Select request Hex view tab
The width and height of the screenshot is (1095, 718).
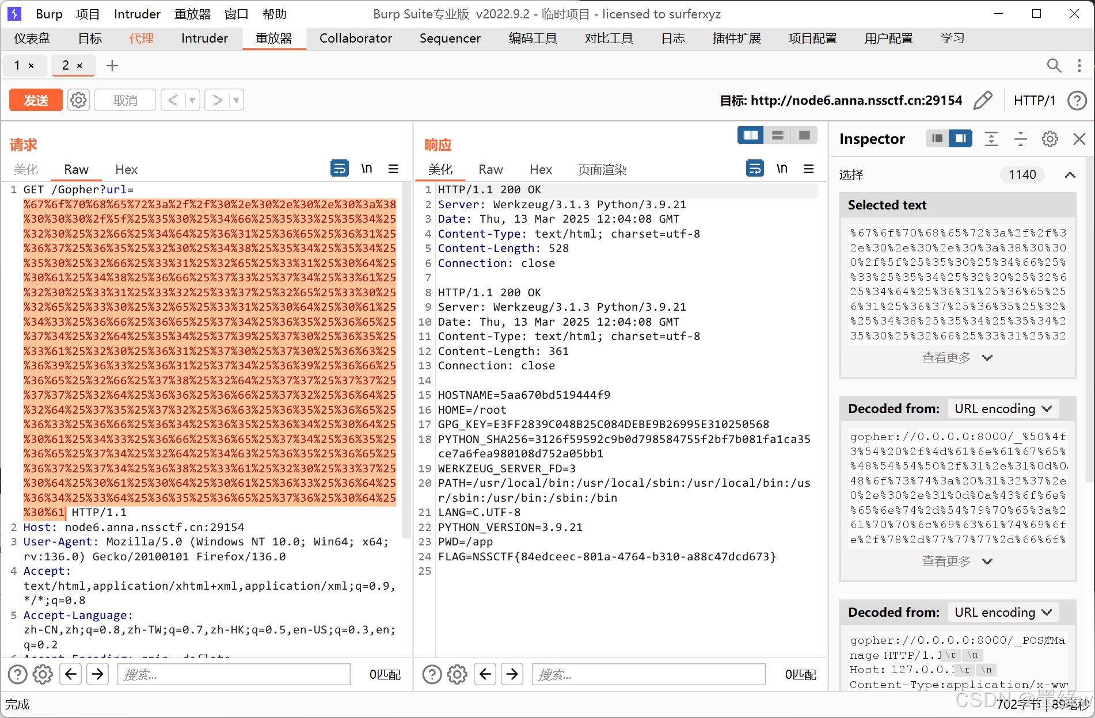[126, 169]
